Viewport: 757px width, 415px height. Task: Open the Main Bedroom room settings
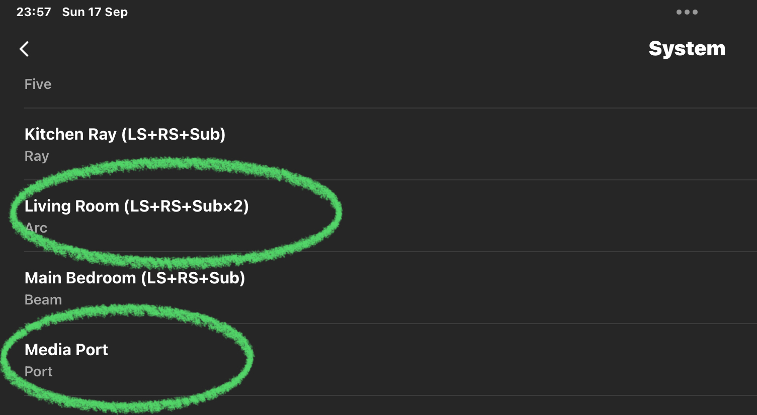[390, 288]
